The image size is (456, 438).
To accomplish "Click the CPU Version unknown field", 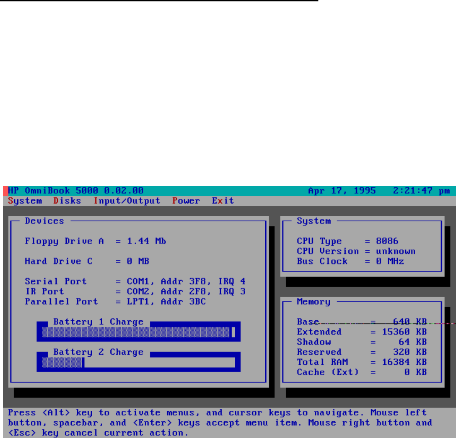I will click(395, 251).
